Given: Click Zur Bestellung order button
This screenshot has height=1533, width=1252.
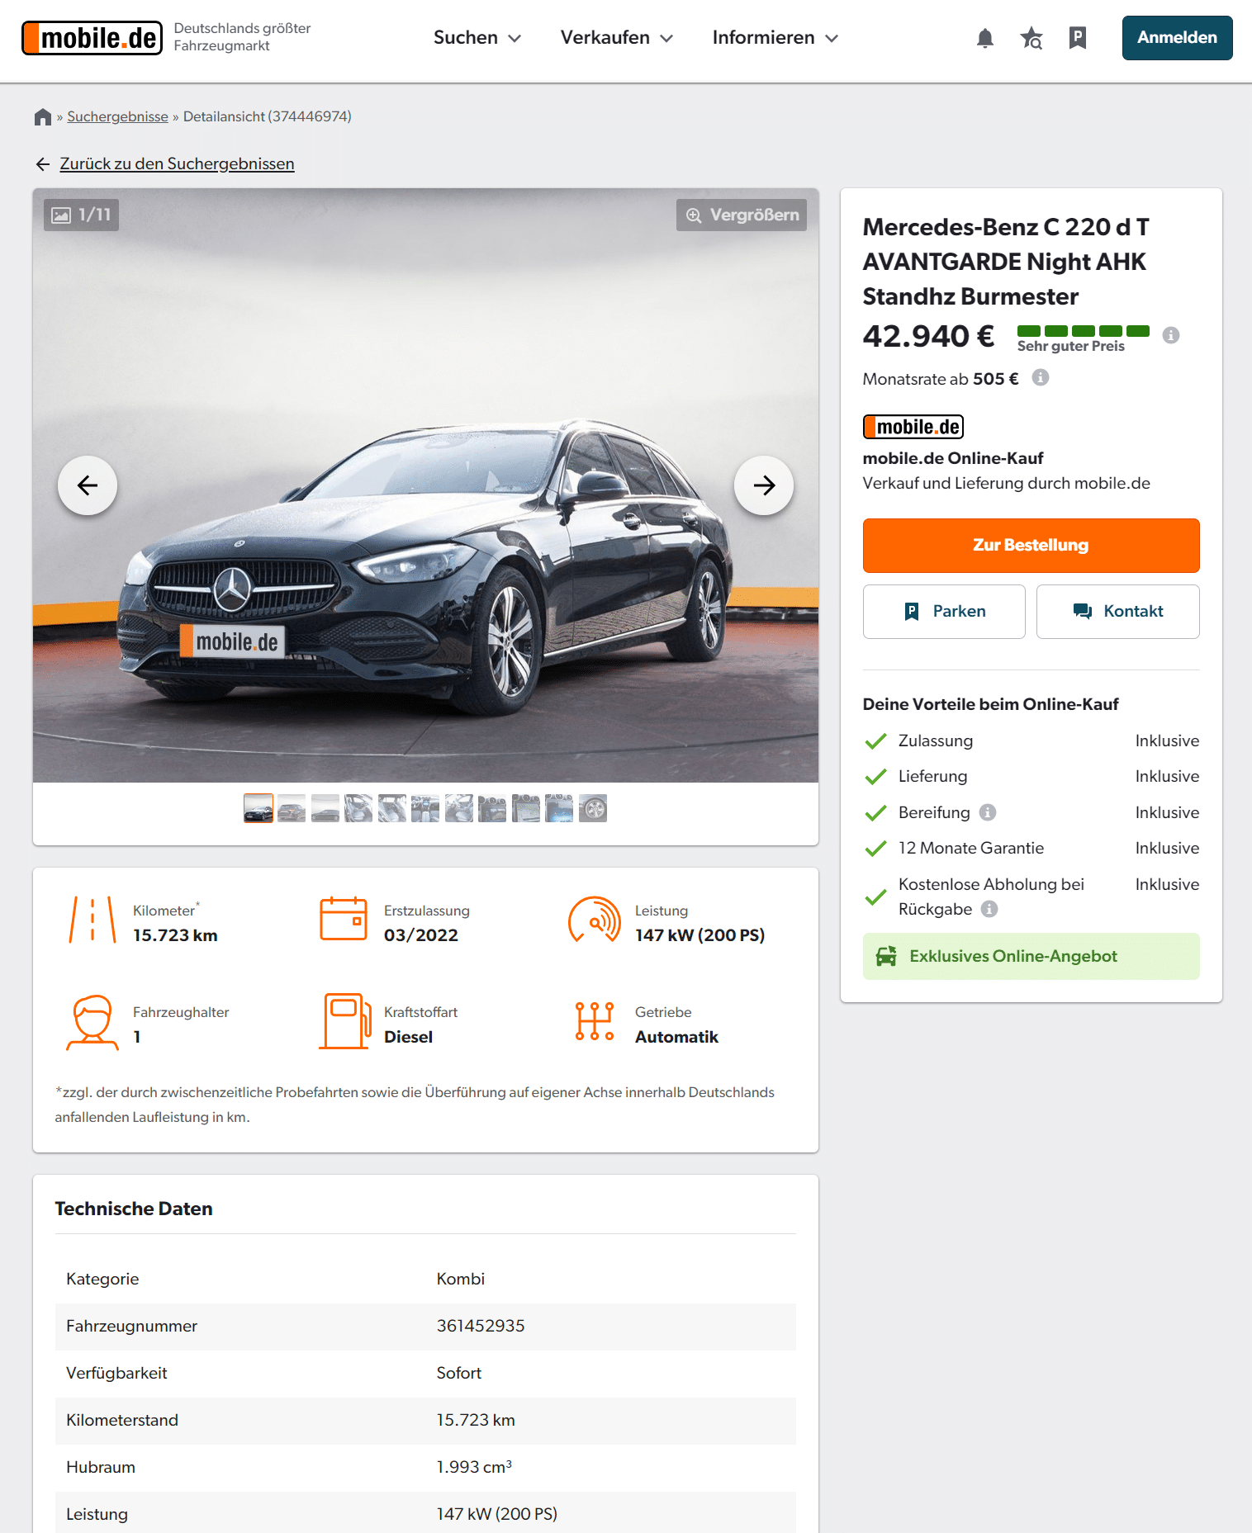Looking at the screenshot, I should coord(1031,546).
